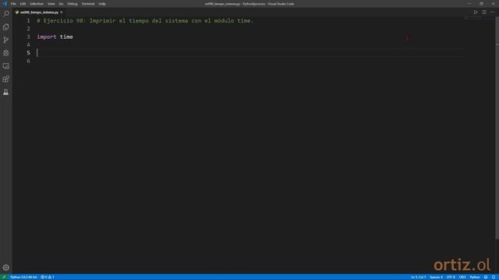Run Python file with play icon
Screen dimensions: 499x280
(x=476, y=12)
